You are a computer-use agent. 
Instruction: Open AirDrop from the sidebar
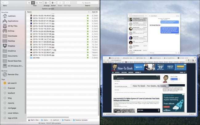[11, 31]
